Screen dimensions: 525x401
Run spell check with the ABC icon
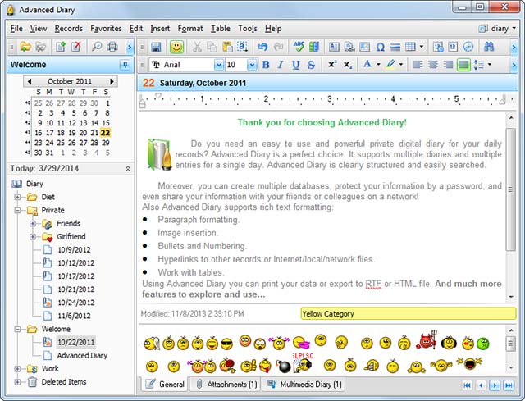pyautogui.click(x=299, y=47)
